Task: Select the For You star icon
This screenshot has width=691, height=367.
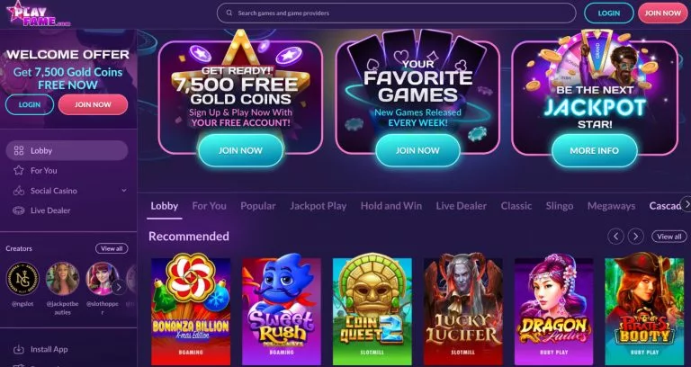Action: click(19, 171)
